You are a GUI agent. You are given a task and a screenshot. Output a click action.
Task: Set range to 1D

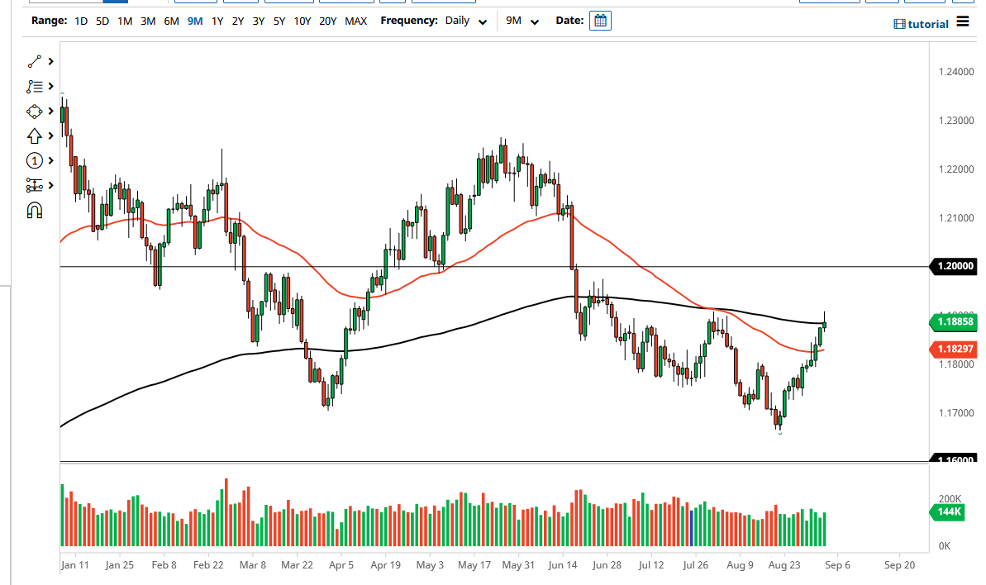tap(80, 21)
